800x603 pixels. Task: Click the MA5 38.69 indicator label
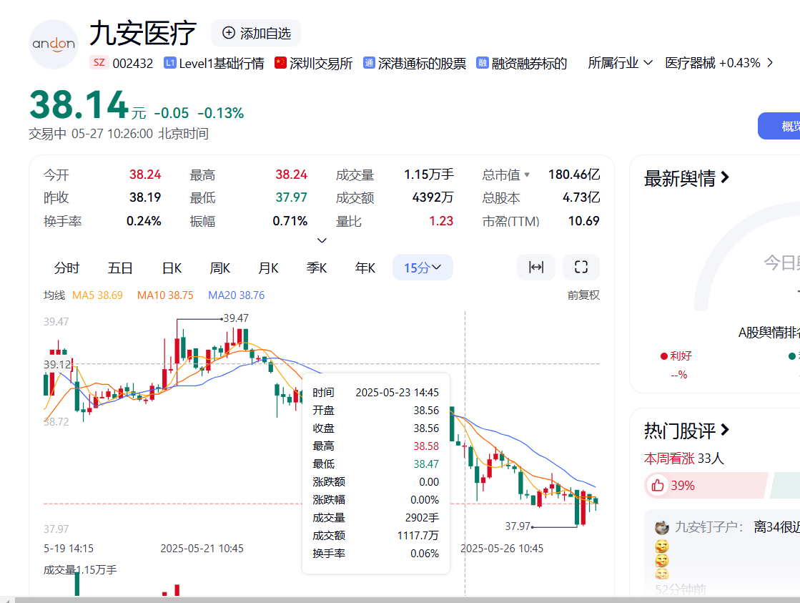pyautogui.click(x=97, y=295)
